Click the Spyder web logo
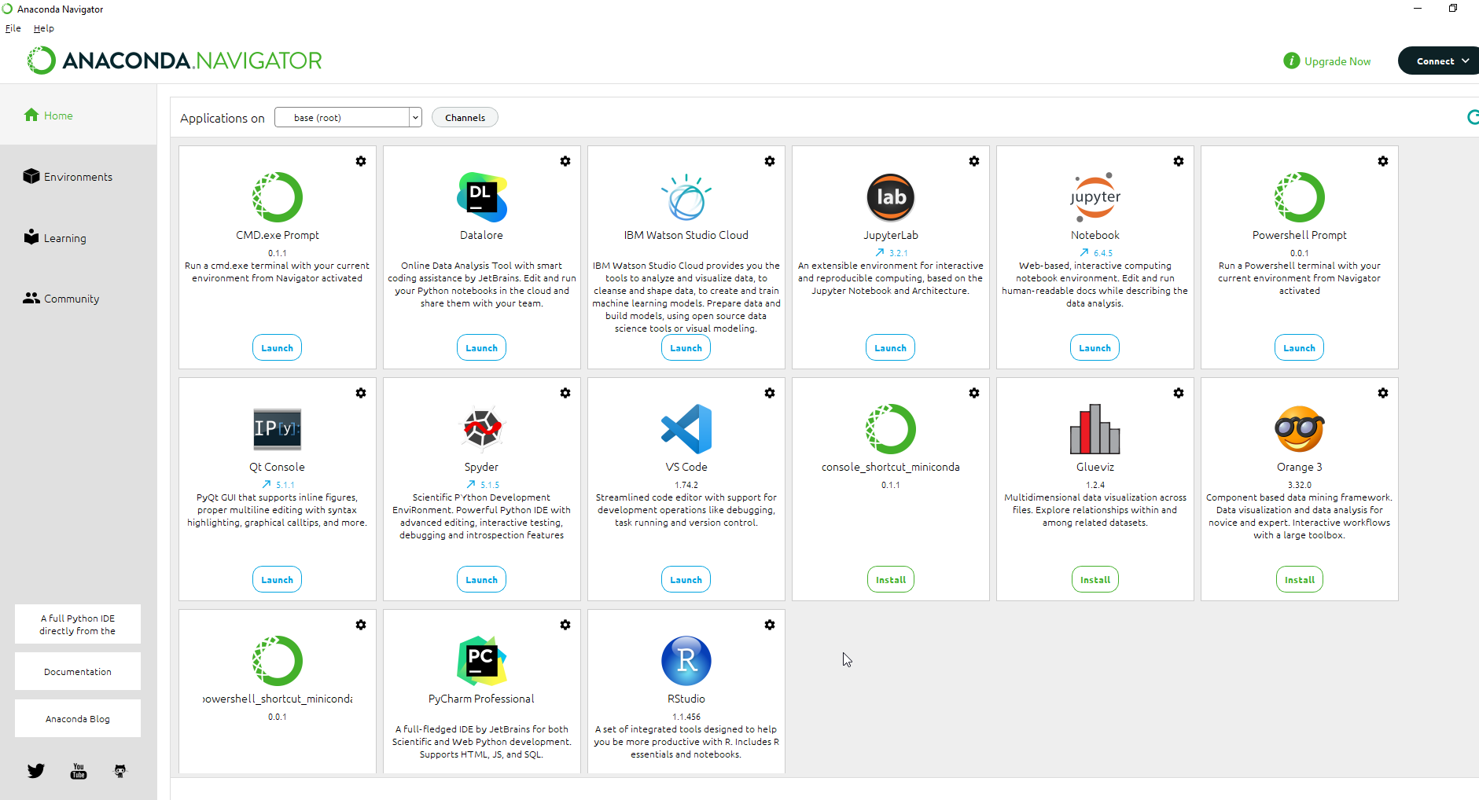The image size is (1479, 800). click(482, 429)
